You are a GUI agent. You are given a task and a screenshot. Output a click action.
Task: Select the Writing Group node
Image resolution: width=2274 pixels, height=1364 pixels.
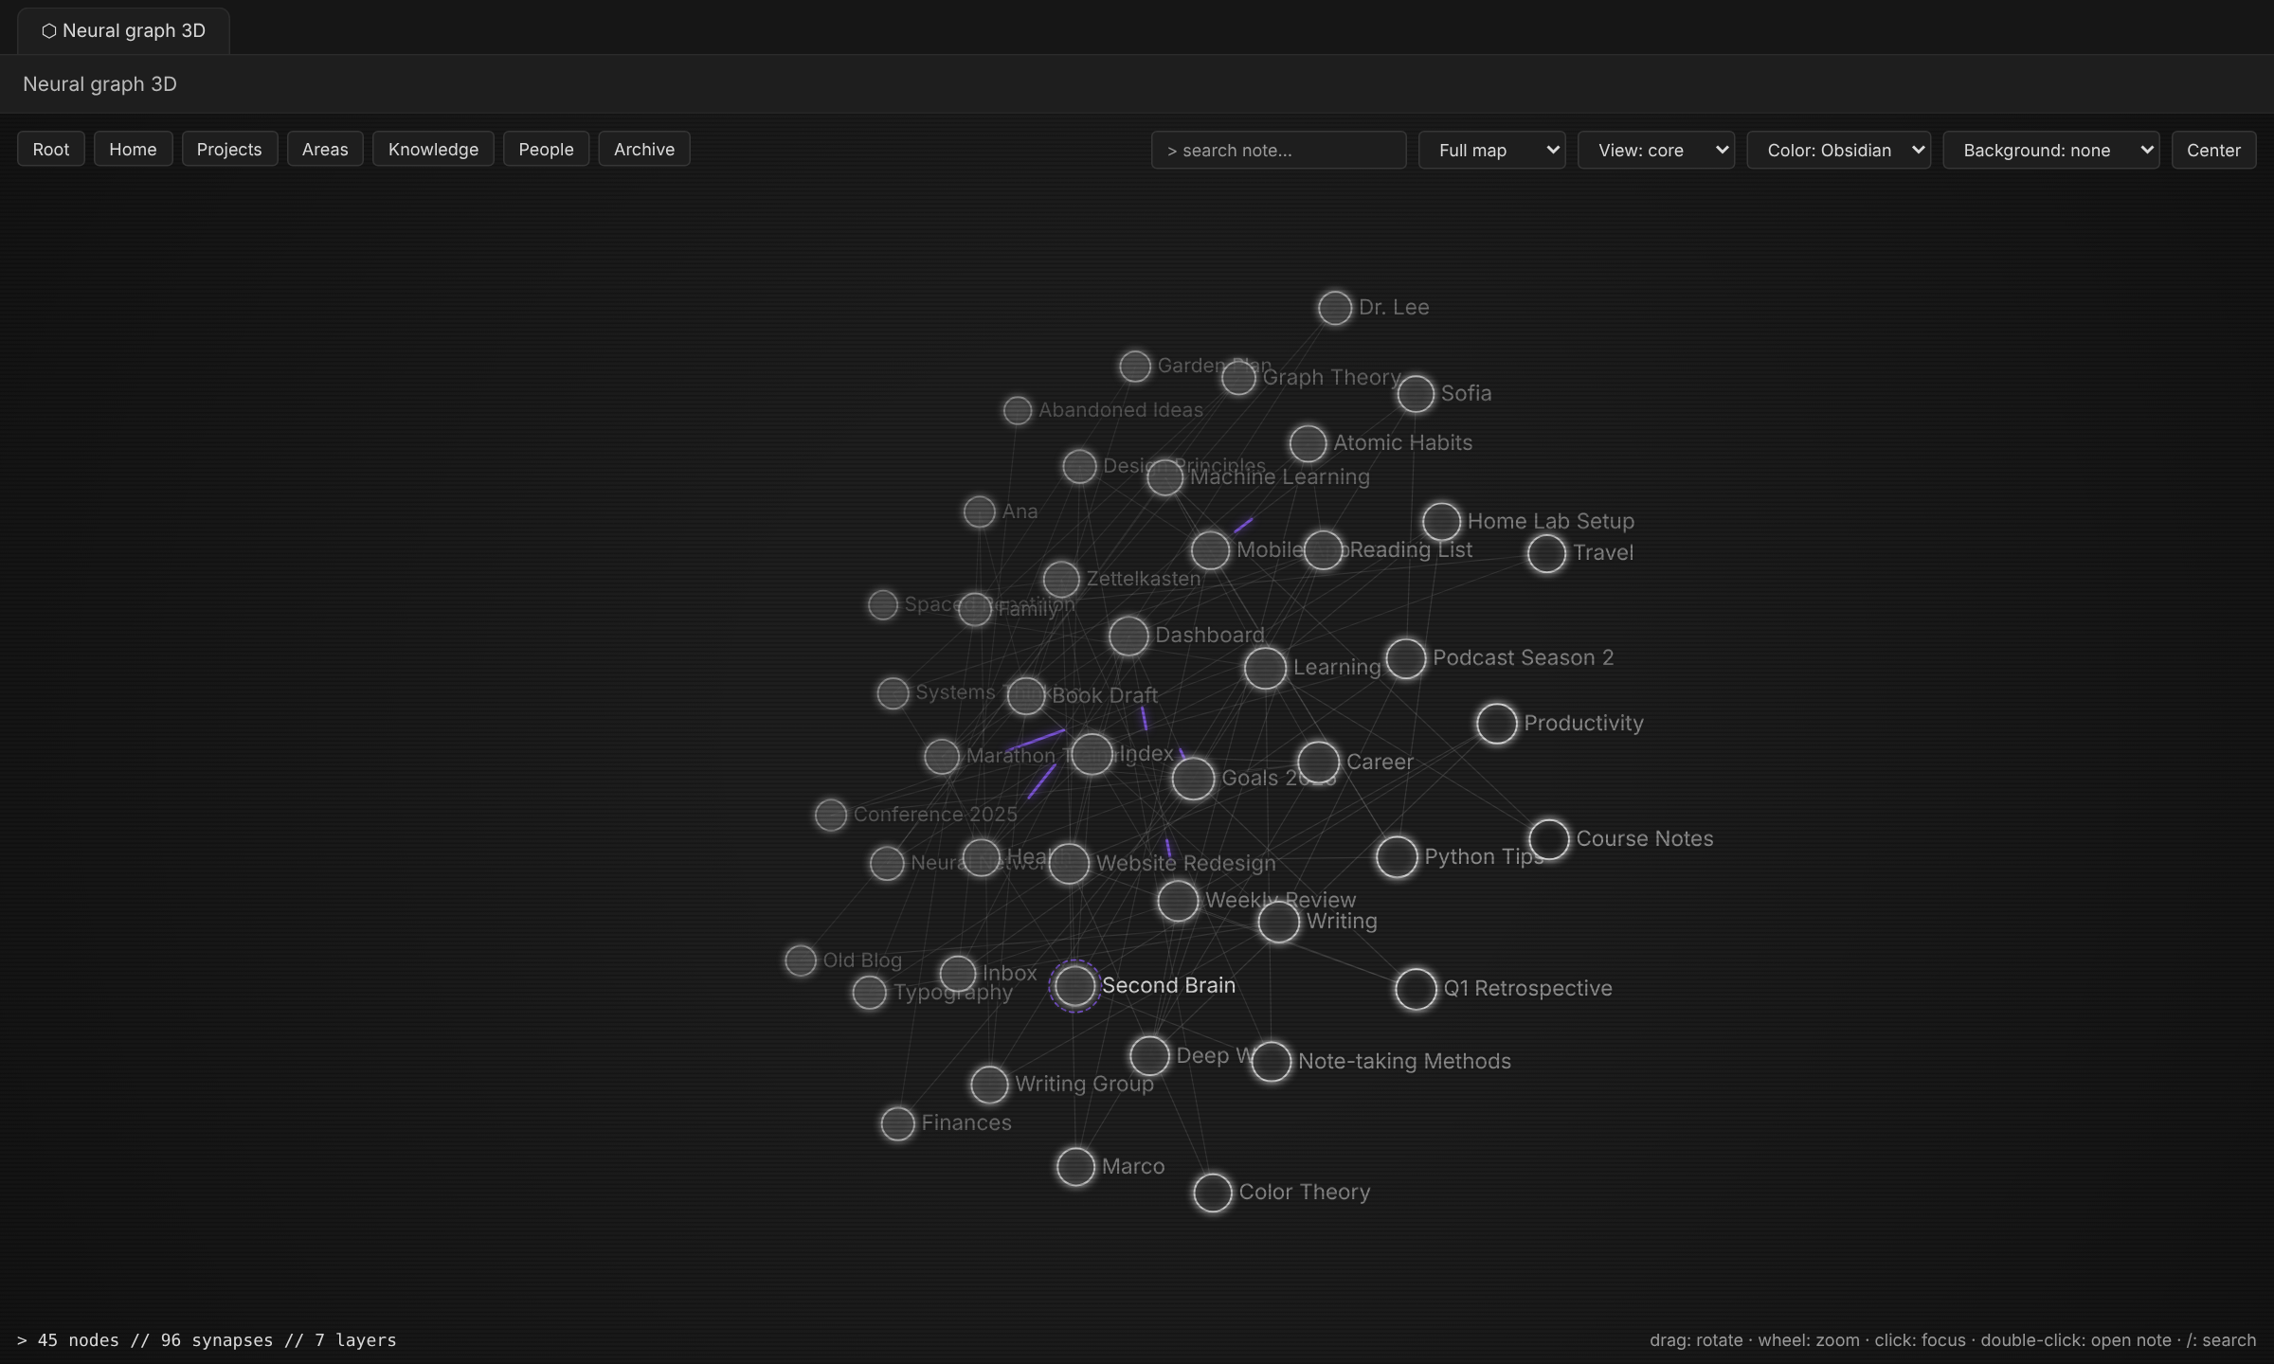(x=989, y=1085)
